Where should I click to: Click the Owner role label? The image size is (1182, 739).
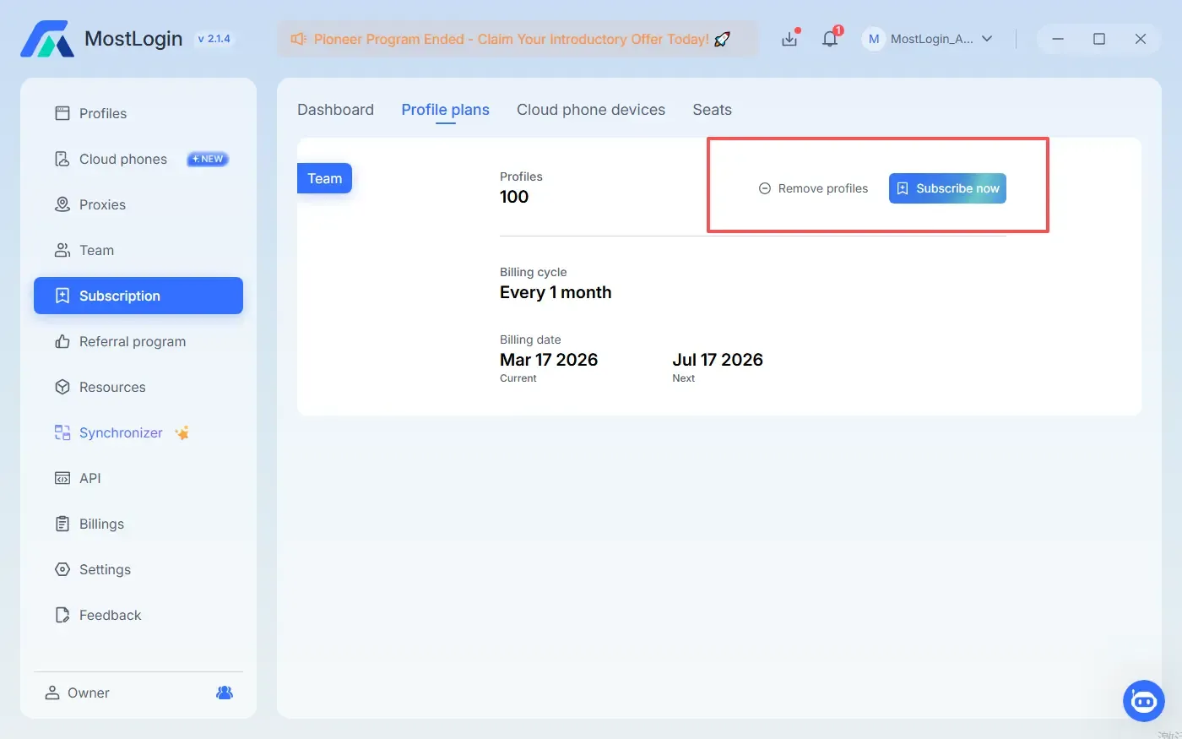[x=89, y=693]
